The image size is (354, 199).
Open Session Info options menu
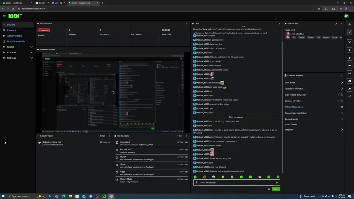(186, 24)
